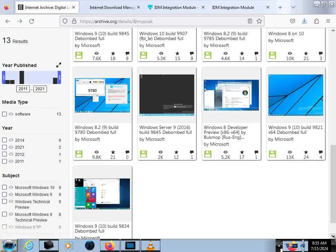Click the software floppy icon on build 9780 card
The image size is (336, 252).
79,154
